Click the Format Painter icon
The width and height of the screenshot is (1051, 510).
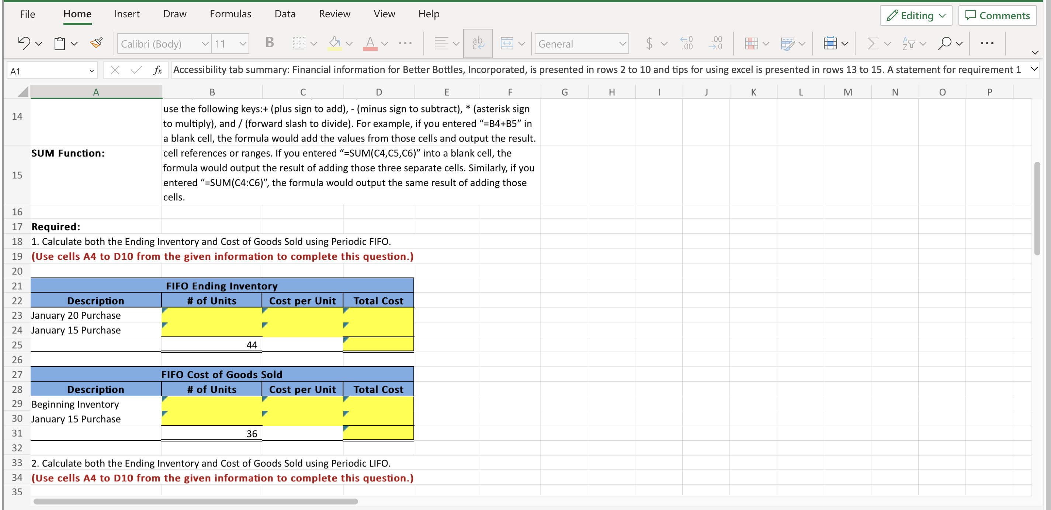(x=96, y=42)
